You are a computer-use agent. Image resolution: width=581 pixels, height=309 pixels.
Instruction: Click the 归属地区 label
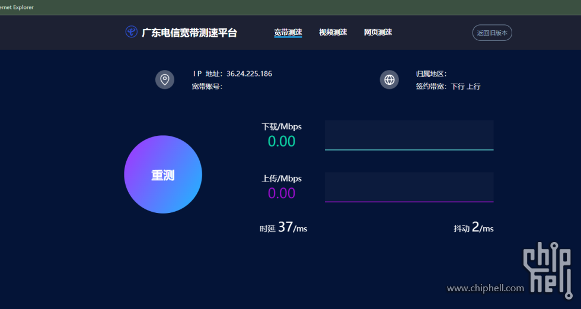pyautogui.click(x=432, y=74)
